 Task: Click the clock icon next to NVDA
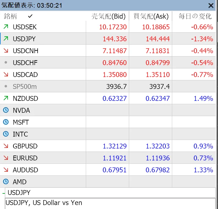[6, 110]
